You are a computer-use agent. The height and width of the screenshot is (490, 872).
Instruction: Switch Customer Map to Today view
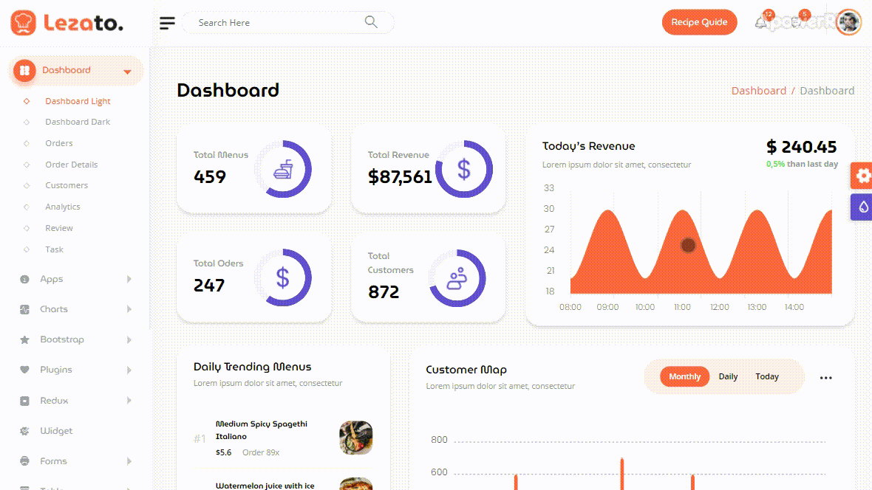[767, 376]
